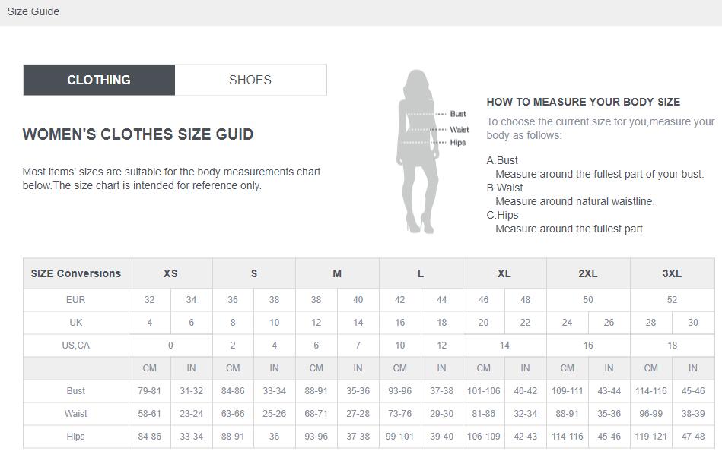Select the 3XL size column header
722x467 pixels.
673,273
